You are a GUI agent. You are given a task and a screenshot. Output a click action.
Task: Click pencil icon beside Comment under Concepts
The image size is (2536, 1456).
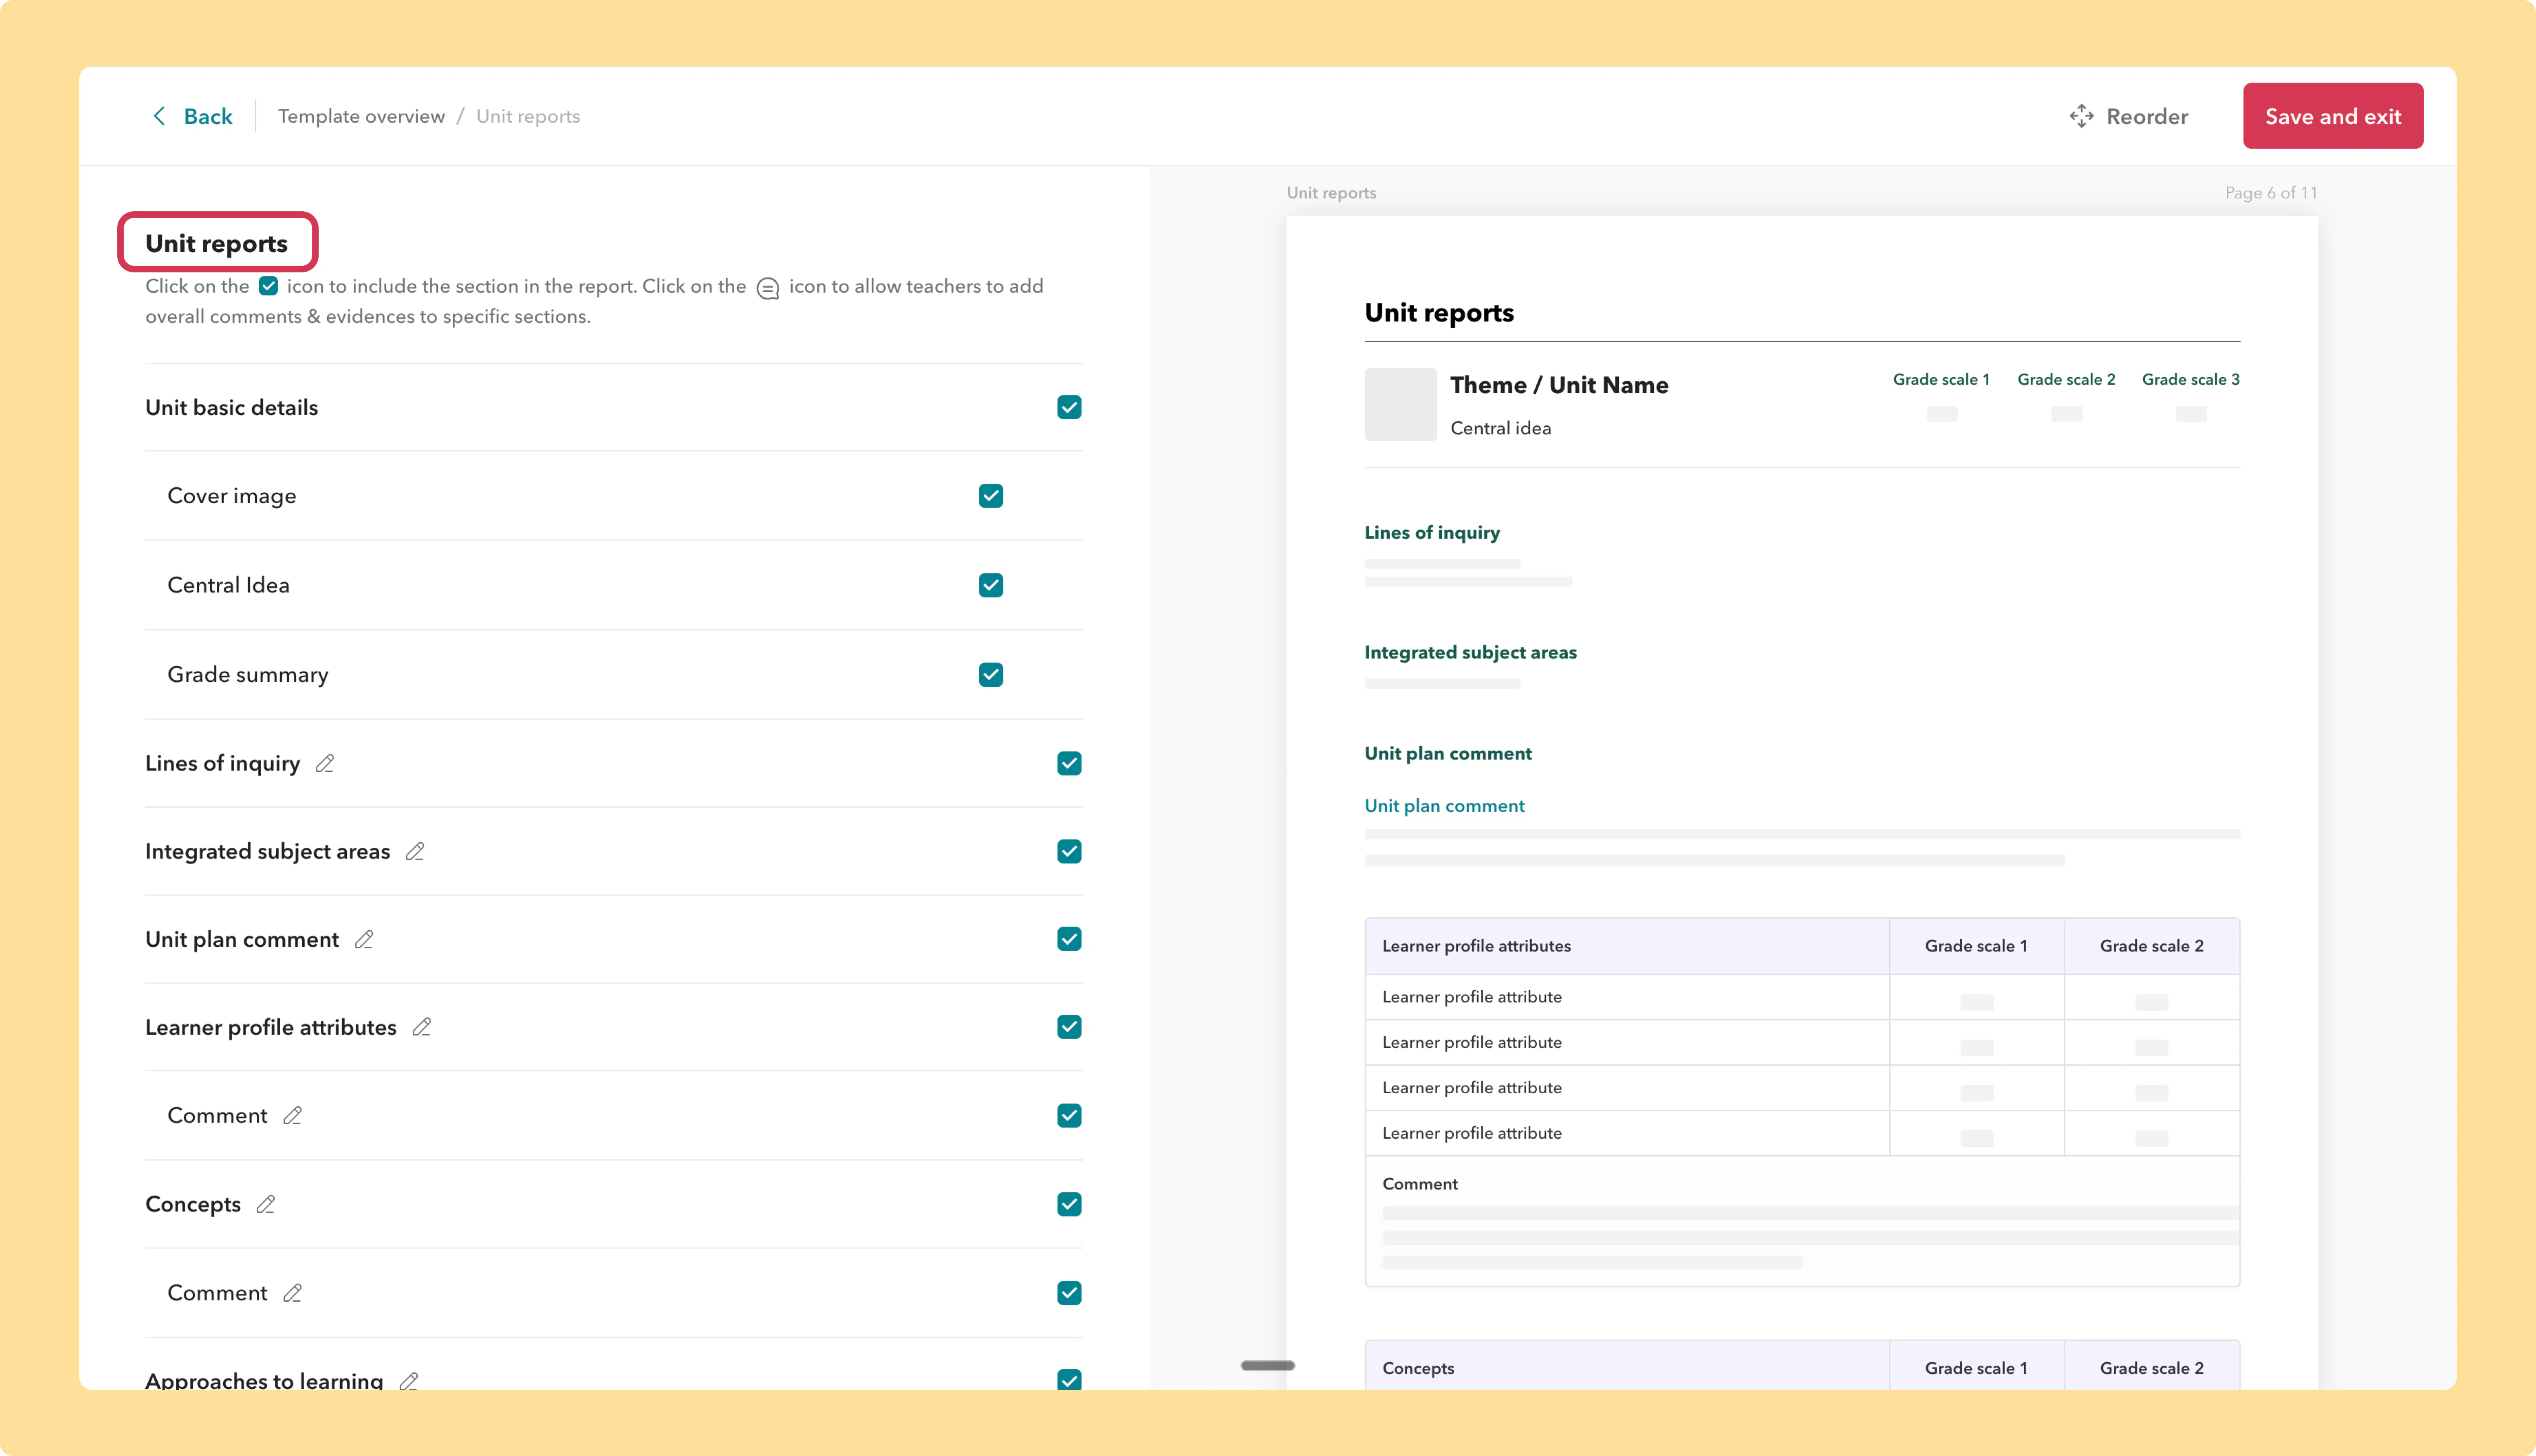point(292,1293)
